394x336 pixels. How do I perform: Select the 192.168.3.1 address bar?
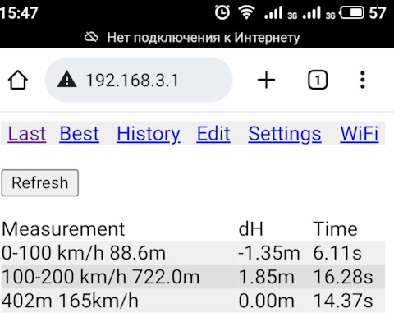click(x=139, y=80)
